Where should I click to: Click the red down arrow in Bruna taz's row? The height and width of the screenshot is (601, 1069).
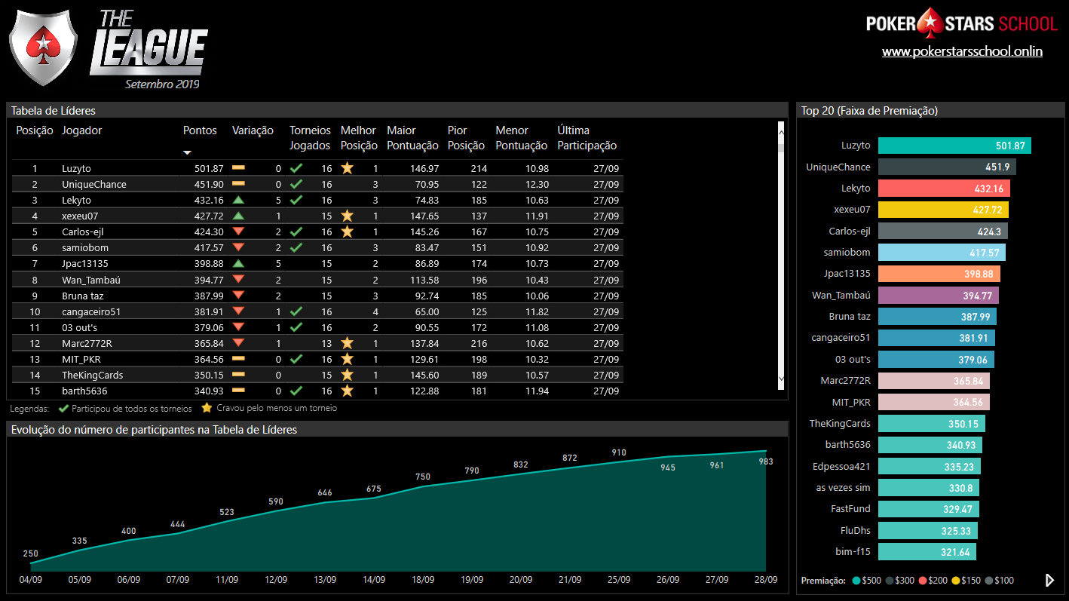(238, 296)
